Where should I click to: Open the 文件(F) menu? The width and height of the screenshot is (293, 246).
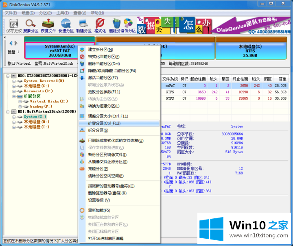[x=11, y=13]
